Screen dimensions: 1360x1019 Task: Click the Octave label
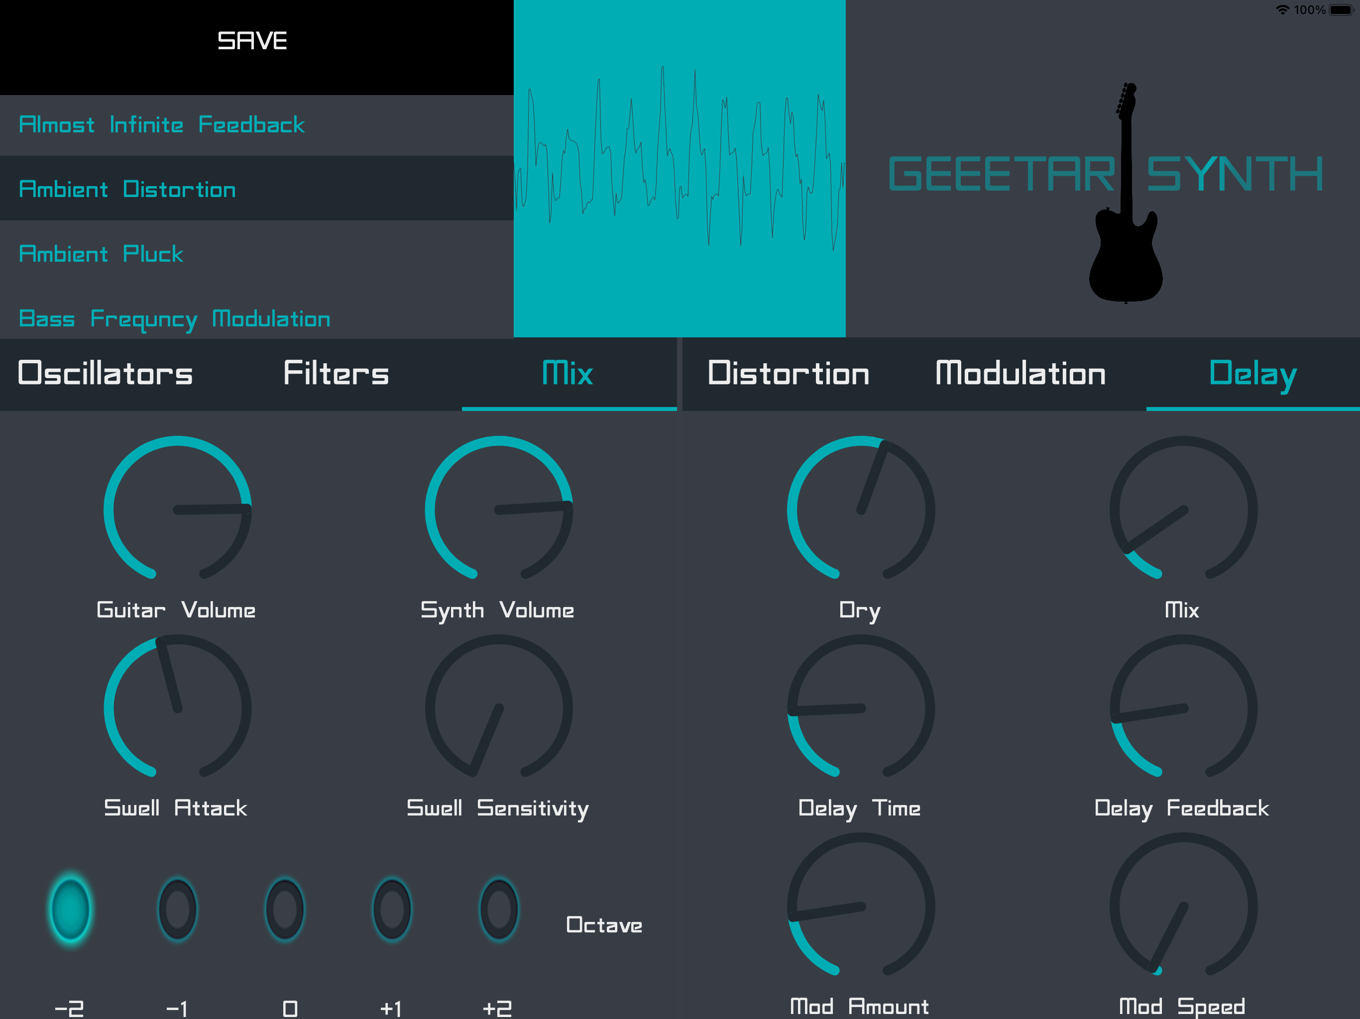pyautogui.click(x=604, y=925)
